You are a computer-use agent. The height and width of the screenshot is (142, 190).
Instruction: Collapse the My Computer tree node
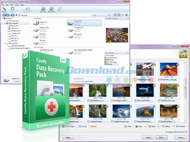[x=5, y=23]
